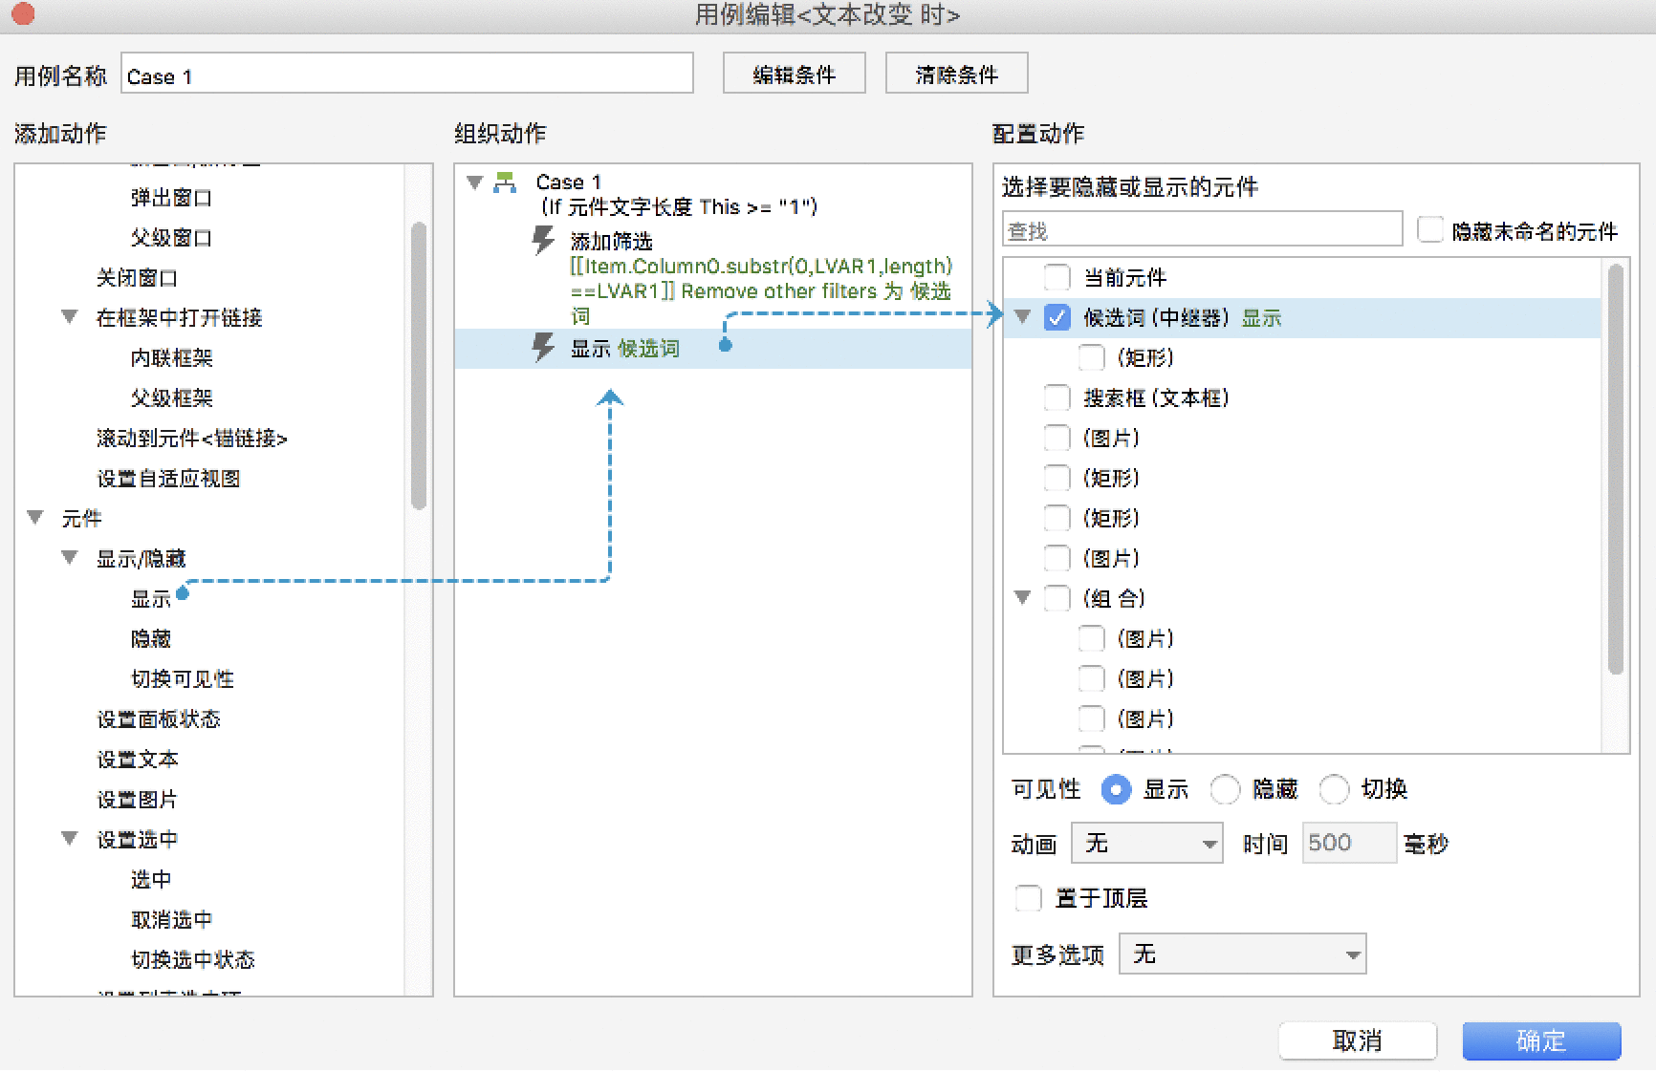Collapse the (组合) tree node
This screenshot has width=1656, height=1072.
pyautogui.click(x=1022, y=598)
